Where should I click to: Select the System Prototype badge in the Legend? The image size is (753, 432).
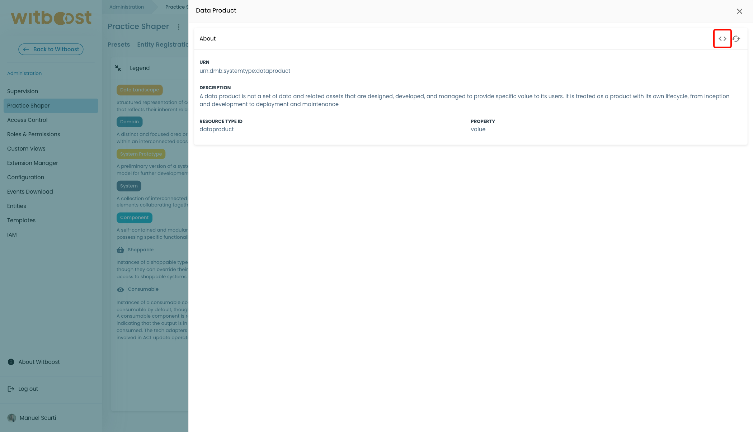click(x=141, y=154)
